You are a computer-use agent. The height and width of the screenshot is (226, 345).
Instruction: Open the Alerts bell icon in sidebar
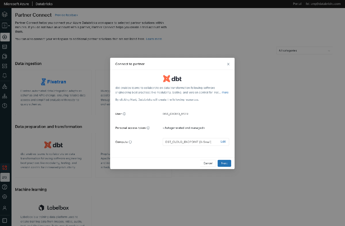pos(5,76)
